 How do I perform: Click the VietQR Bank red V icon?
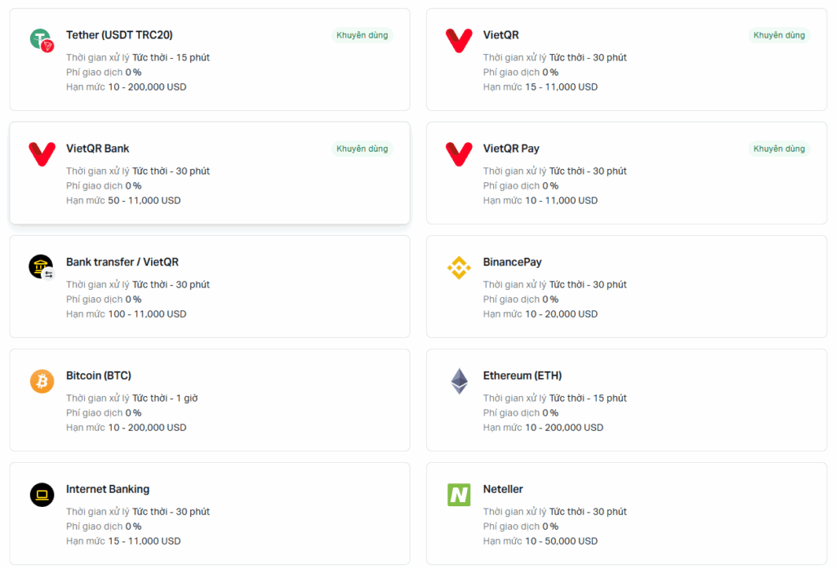click(x=42, y=154)
